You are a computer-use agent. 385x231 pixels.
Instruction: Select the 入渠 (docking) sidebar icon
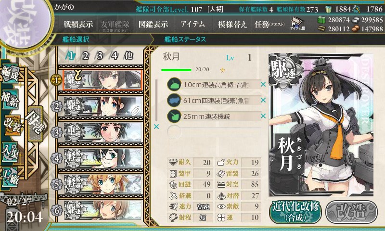(x=10, y=152)
